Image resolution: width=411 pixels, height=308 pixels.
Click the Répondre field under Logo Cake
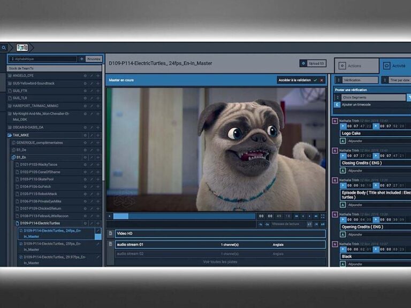tap(379, 141)
